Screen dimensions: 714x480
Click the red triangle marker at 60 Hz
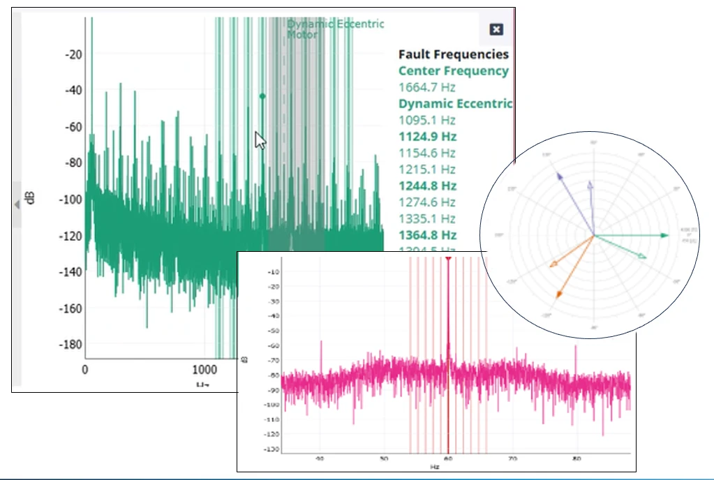pos(448,259)
